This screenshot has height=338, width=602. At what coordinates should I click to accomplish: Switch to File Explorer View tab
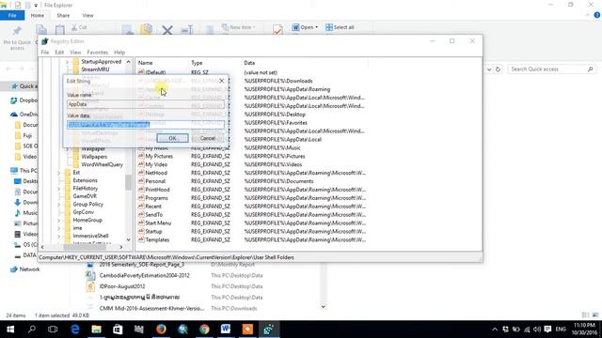point(87,15)
